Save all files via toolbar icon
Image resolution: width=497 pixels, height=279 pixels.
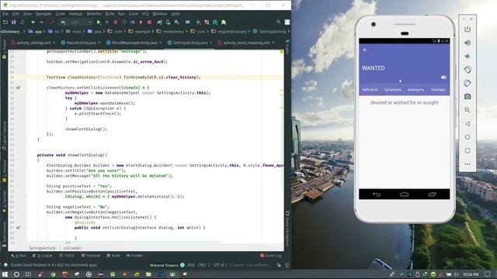pyautogui.click(x=14, y=22)
